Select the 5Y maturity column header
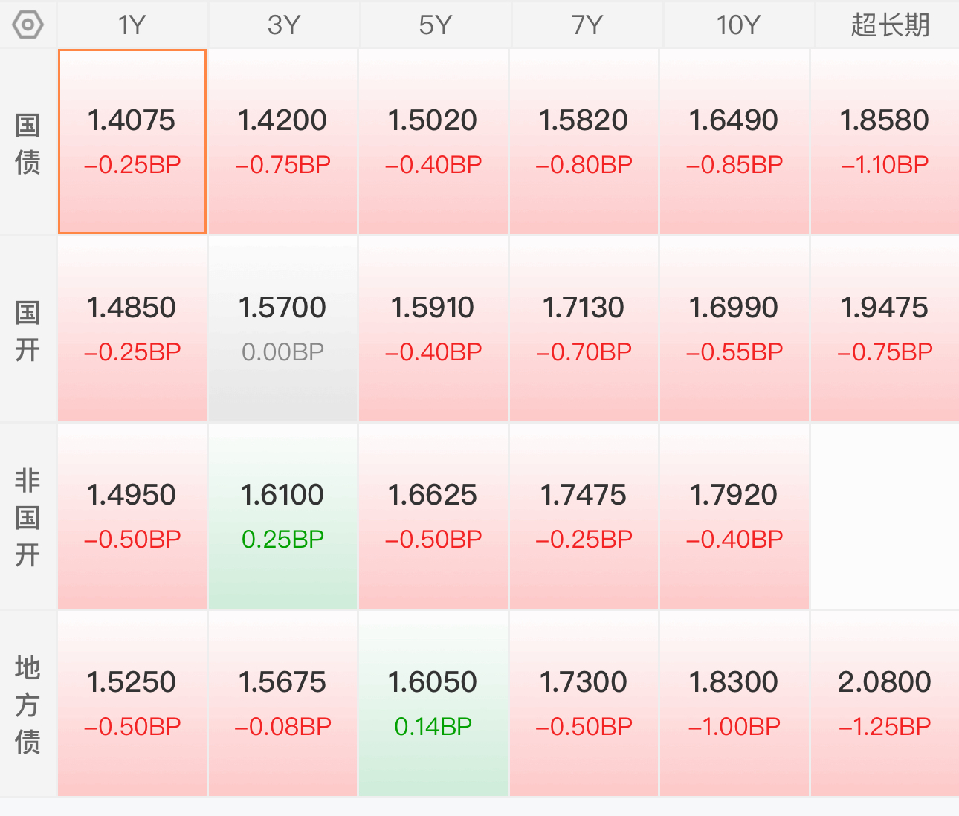This screenshot has height=816, width=959. [435, 25]
